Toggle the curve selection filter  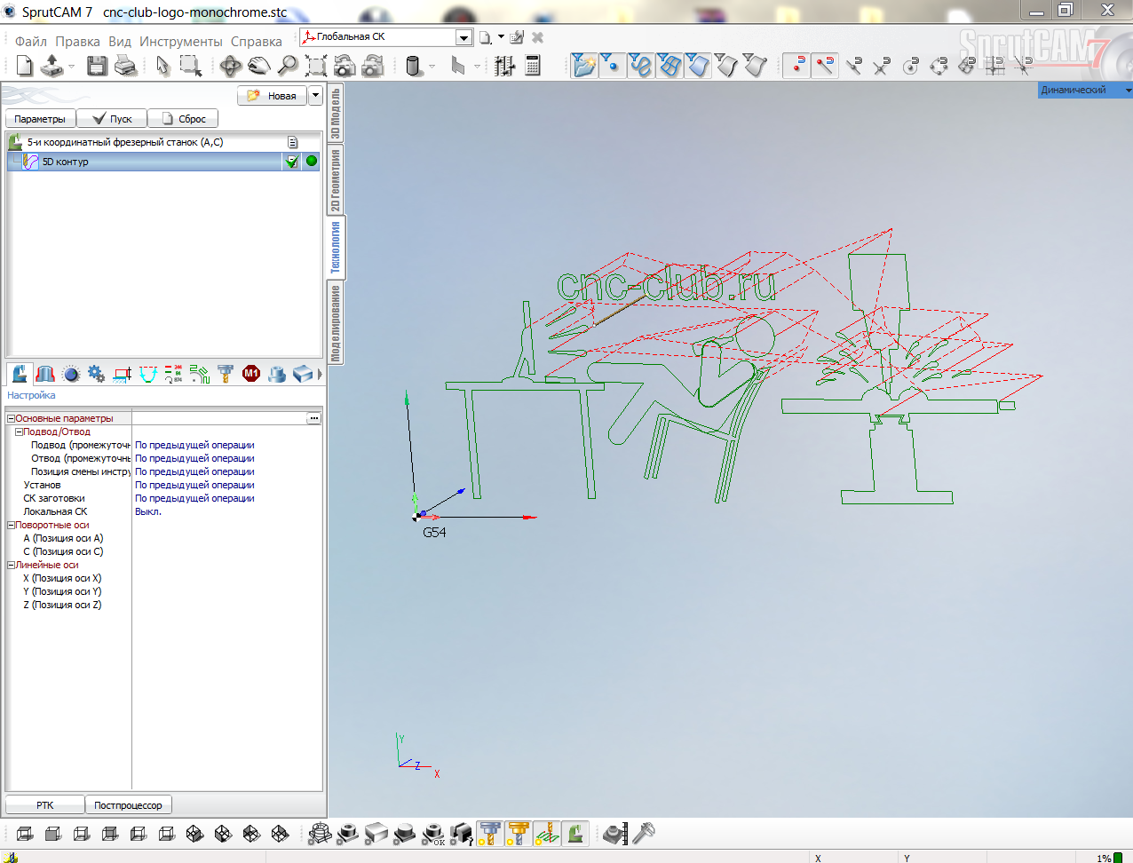(640, 66)
